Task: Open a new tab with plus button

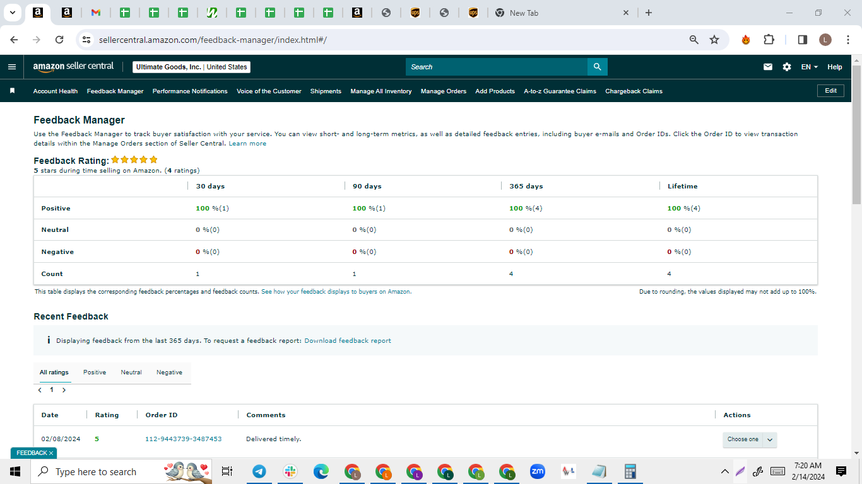Action: coord(649,13)
